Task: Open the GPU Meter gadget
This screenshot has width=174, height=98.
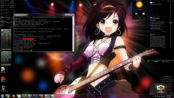Action: (6, 59)
